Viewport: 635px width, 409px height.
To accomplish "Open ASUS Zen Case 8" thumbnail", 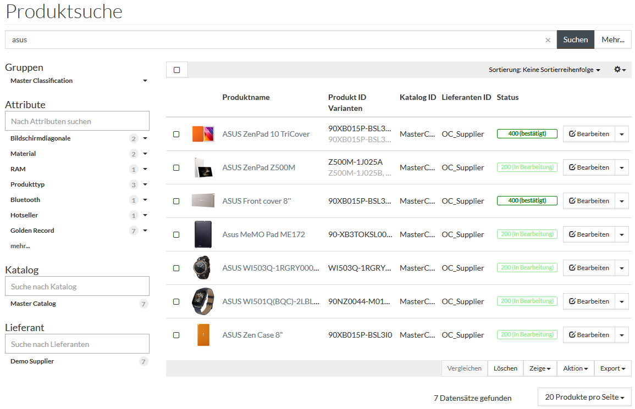I will click(x=203, y=335).
